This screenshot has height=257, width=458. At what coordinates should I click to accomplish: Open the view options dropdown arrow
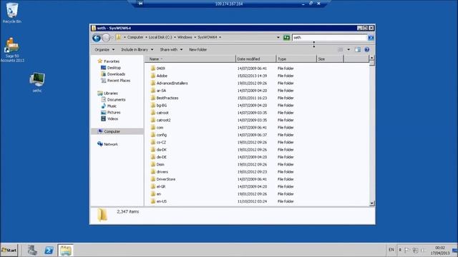[349, 50]
